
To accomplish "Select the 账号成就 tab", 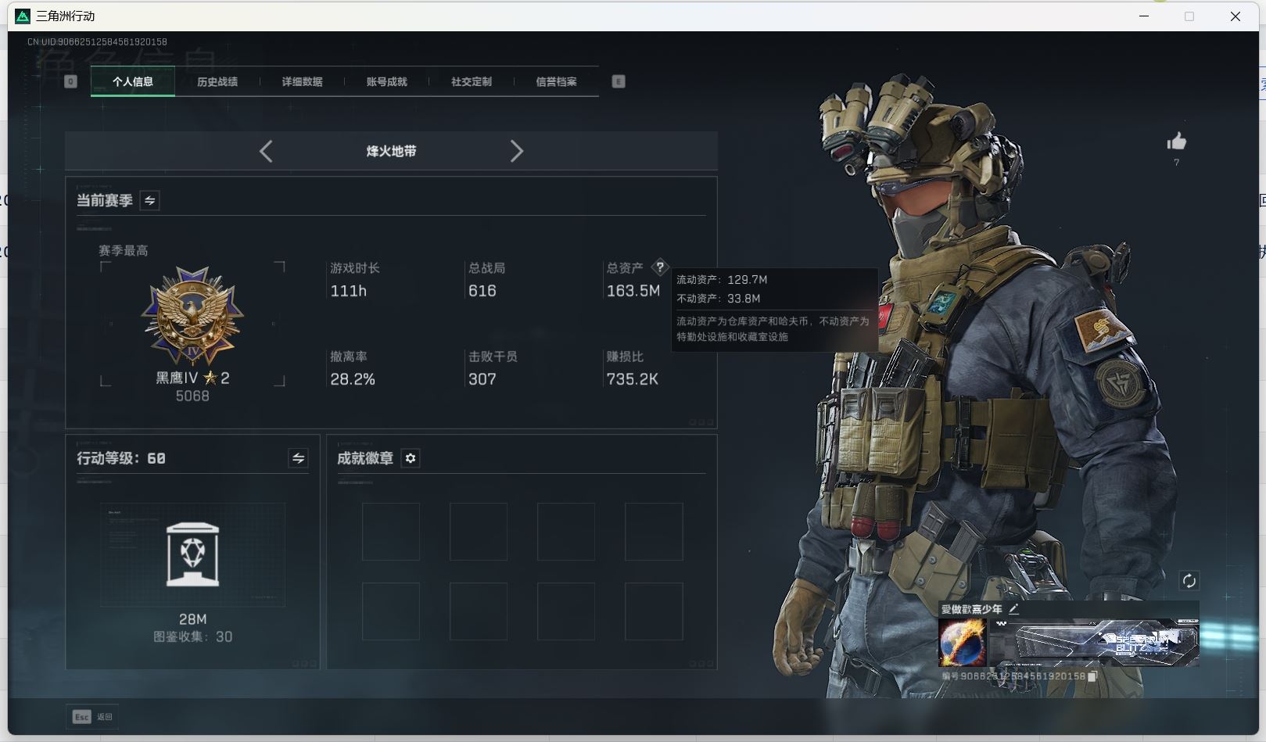I will click(386, 81).
